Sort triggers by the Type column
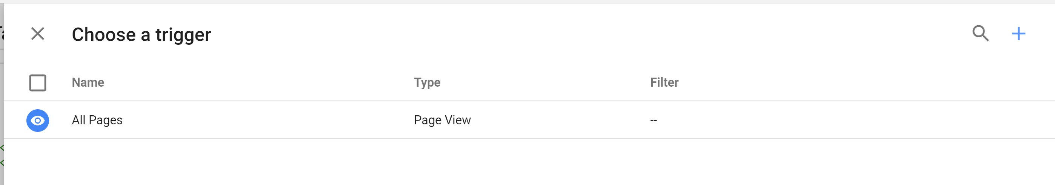 pos(427,83)
